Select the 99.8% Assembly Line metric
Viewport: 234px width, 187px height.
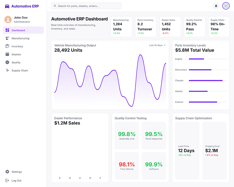click(127, 135)
